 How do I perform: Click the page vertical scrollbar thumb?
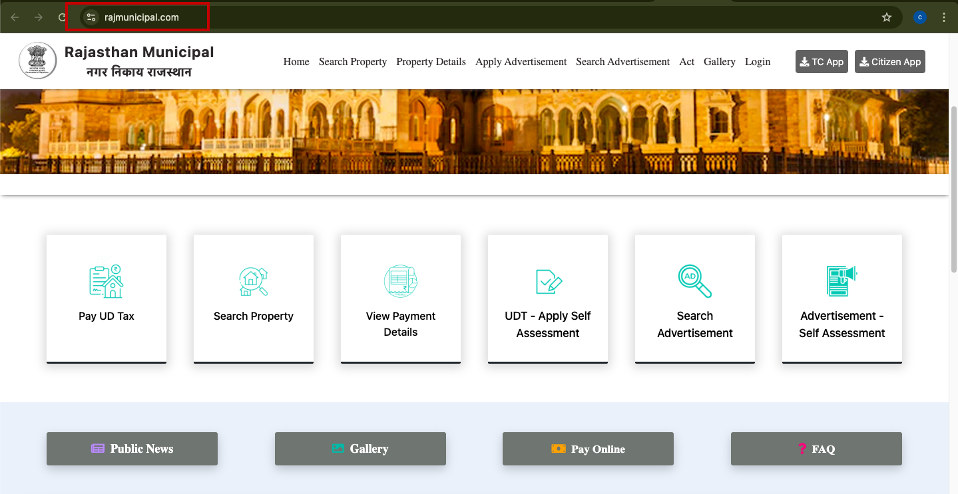pos(953,188)
